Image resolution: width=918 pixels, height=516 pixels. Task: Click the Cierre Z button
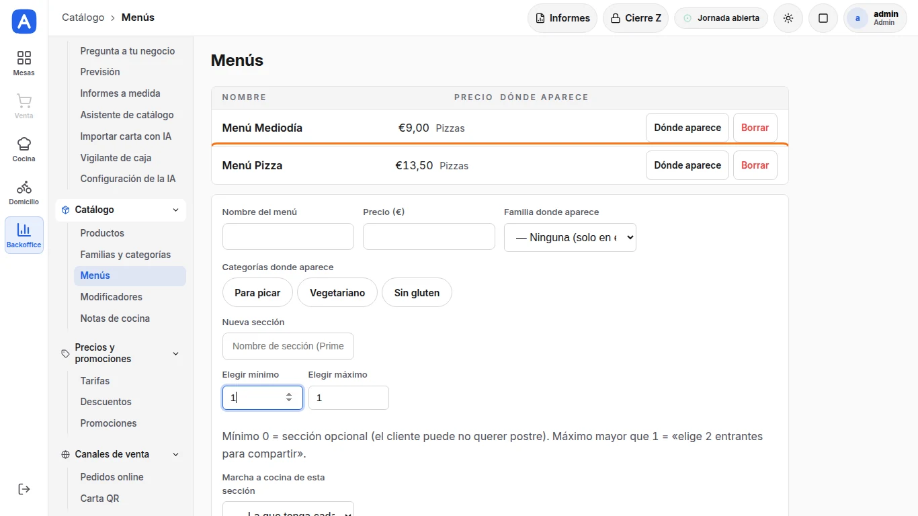coord(636,18)
